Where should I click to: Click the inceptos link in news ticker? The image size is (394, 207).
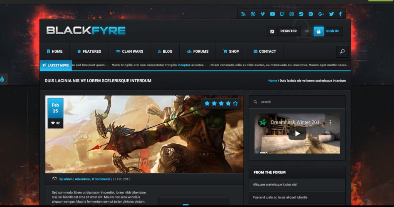click(x=184, y=65)
